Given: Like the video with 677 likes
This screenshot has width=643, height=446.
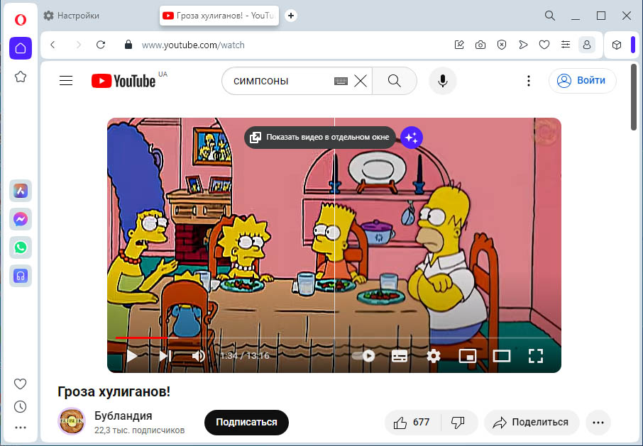Looking at the screenshot, I should pos(412,422).
